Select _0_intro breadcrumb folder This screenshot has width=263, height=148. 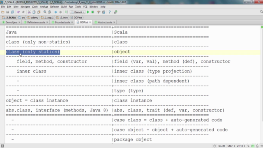pyautogui.click(x=62, y=17)
